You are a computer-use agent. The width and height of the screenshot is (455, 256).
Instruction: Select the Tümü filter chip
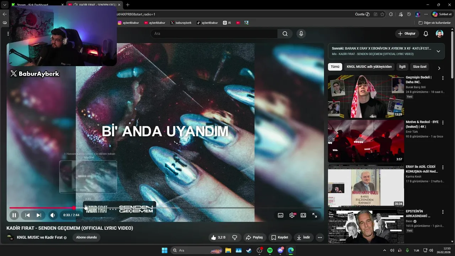(335, 67)
